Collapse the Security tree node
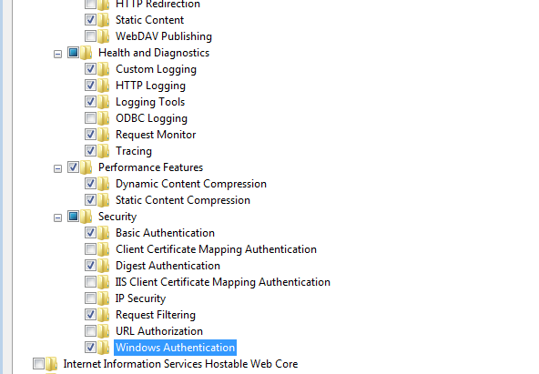Viewport: 539px width, 374px height. [57, 217]
